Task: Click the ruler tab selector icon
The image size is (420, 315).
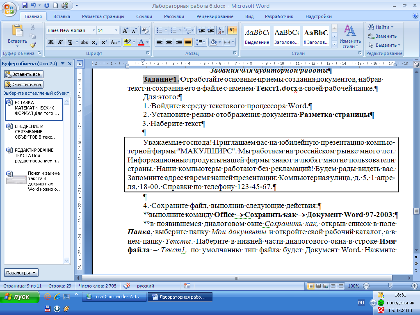Action: (80, 64)
